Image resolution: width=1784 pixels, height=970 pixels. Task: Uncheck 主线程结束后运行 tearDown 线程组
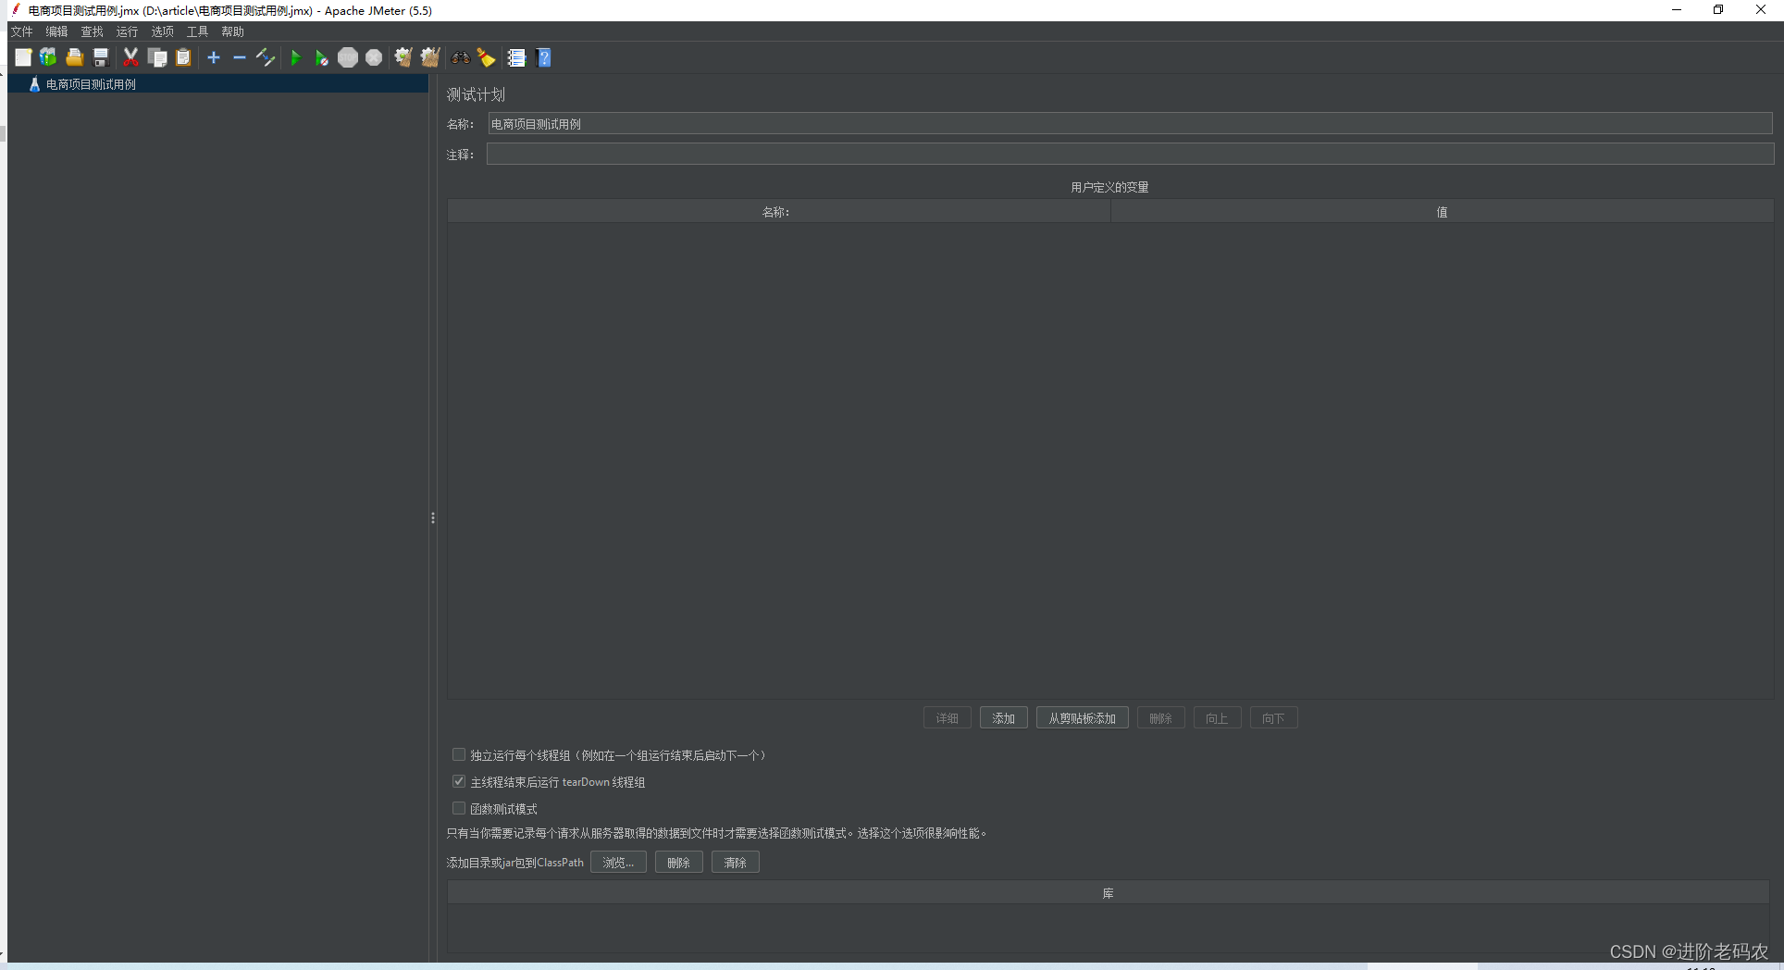click(459, 782)
